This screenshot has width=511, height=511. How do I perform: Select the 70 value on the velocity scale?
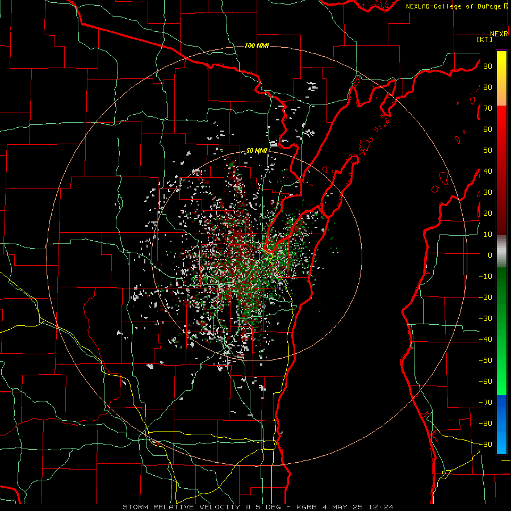coord(488,108)
